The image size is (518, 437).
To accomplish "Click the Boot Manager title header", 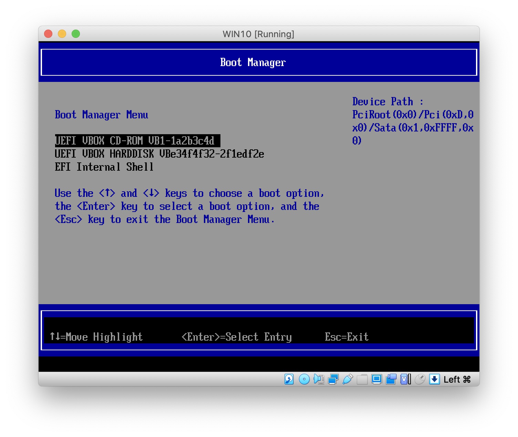I will (253, 62).
